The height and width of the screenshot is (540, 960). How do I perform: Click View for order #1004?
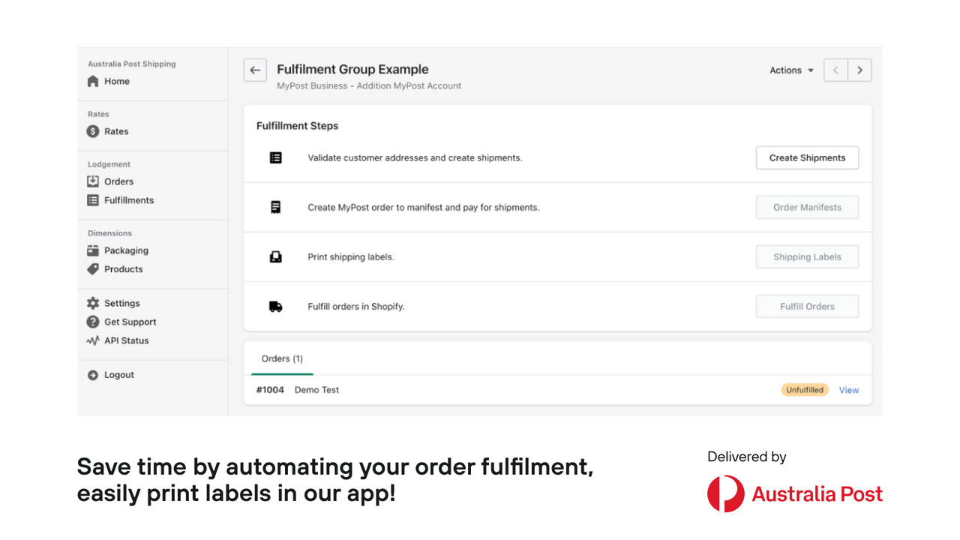click(848, 390)
